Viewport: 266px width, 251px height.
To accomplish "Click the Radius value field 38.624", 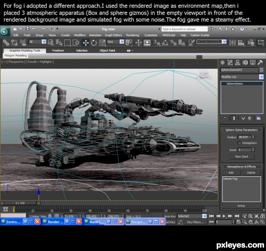I will [x=244, y=137].
